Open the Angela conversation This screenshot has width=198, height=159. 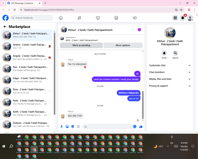27,58
